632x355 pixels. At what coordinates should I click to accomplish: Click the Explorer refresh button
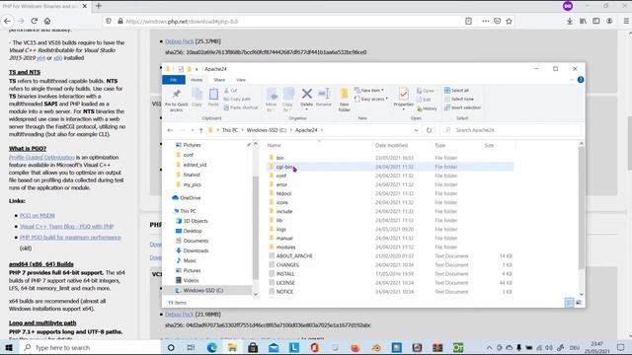(429, 130)
